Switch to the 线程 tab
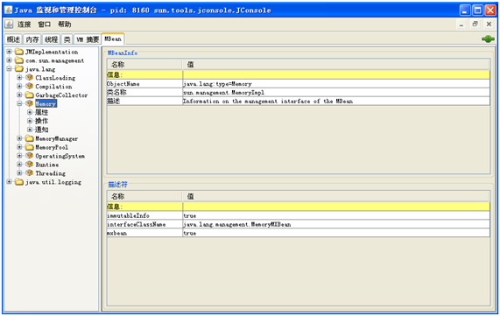 (51, 39)
